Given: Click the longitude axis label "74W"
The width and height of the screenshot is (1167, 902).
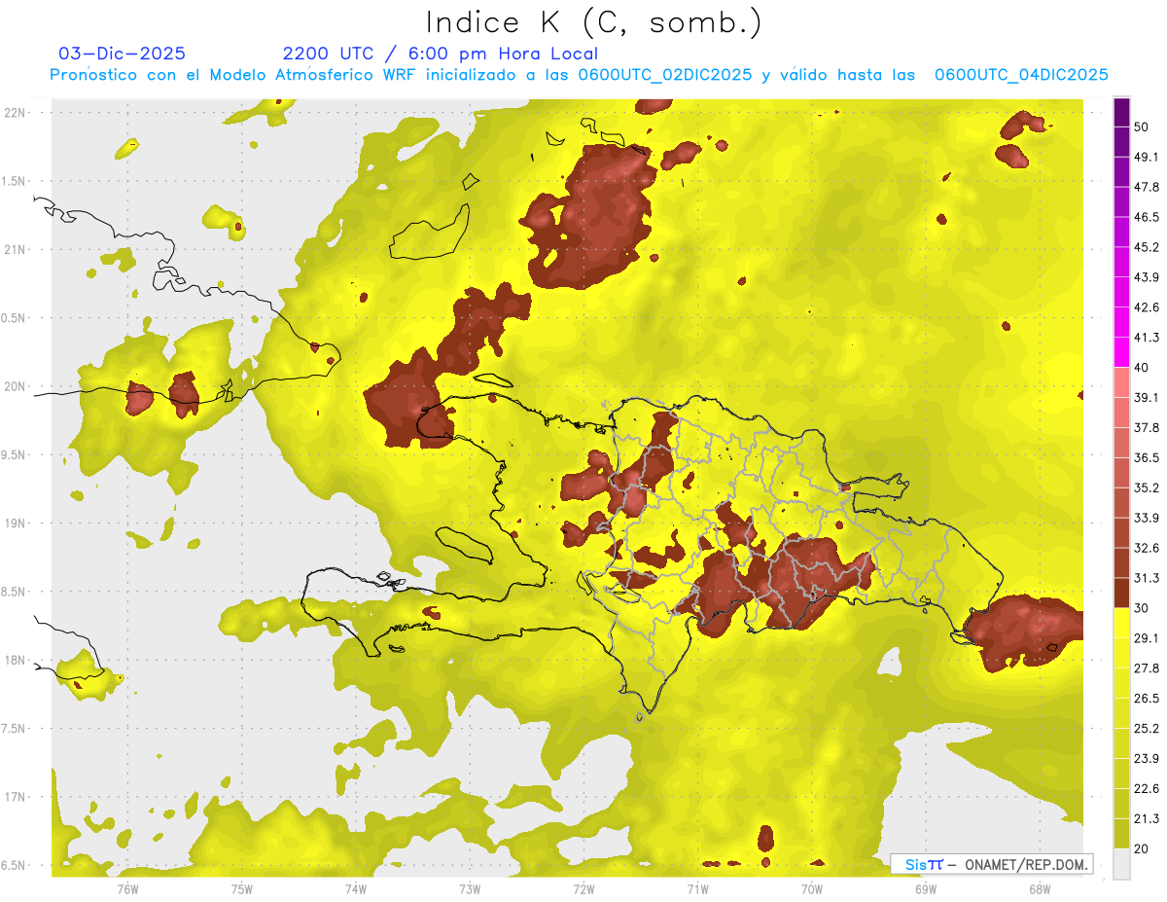Looking at the screenshot, I should click(x=355, y=888).
